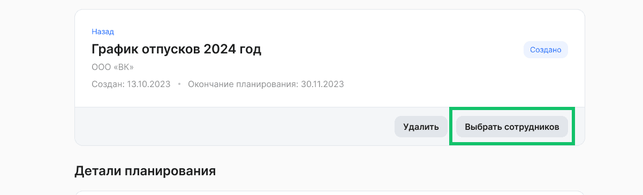Click the Окончание планирования label
This screenshot has width=643, height=195.
point(243,84)
